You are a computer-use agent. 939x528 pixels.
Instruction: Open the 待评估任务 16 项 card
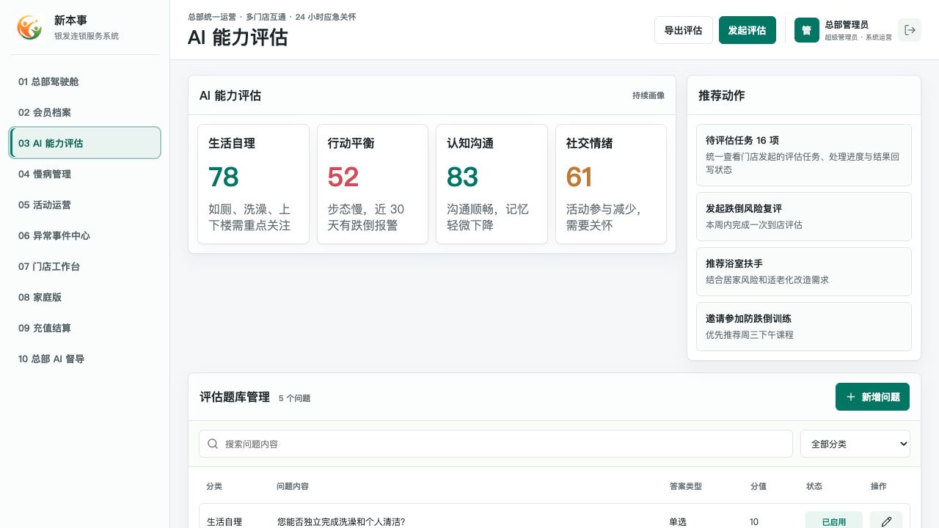(804, 155)
